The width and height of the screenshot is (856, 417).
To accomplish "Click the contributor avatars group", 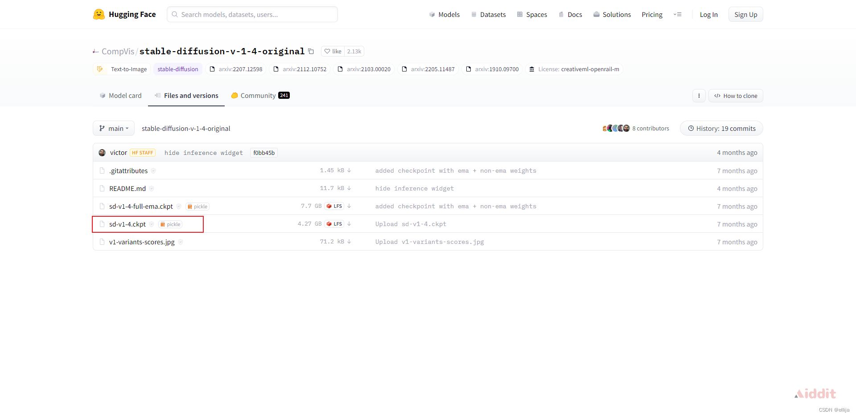I will click(x=616, y=128).
